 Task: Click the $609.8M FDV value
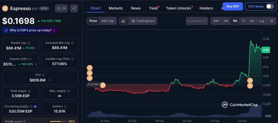point(37,80)
